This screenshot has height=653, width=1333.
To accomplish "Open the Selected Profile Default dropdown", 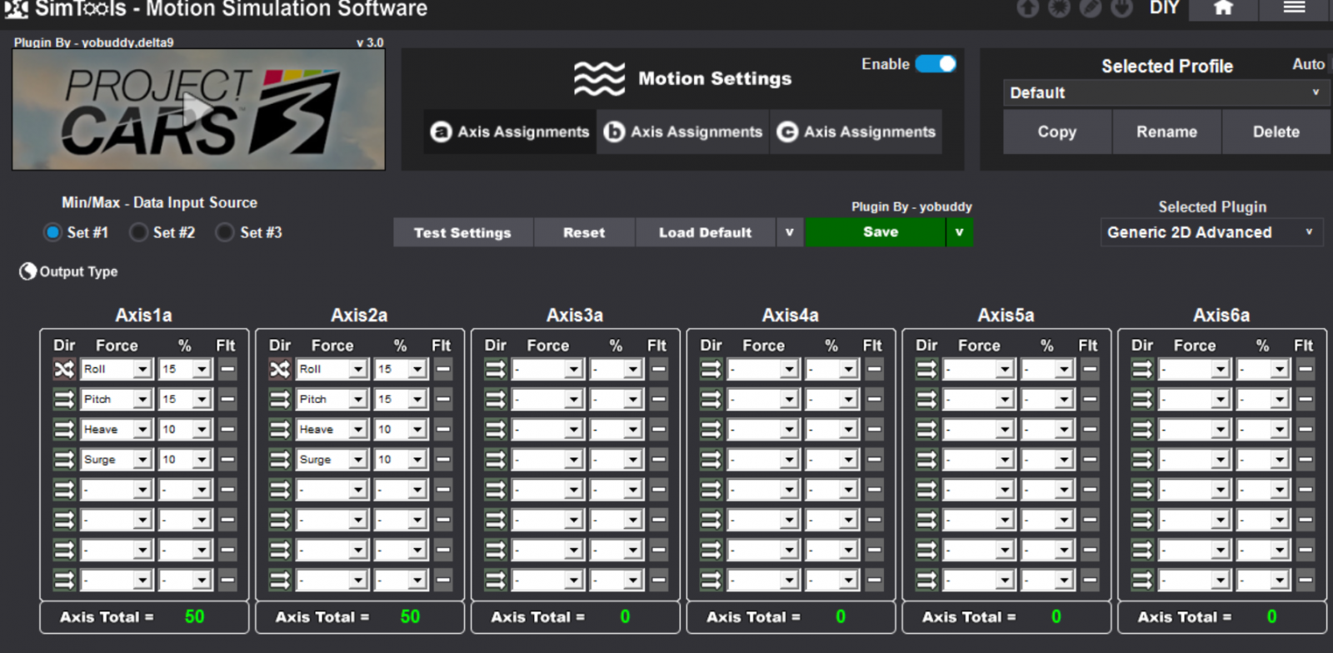I will [1165, 93].
